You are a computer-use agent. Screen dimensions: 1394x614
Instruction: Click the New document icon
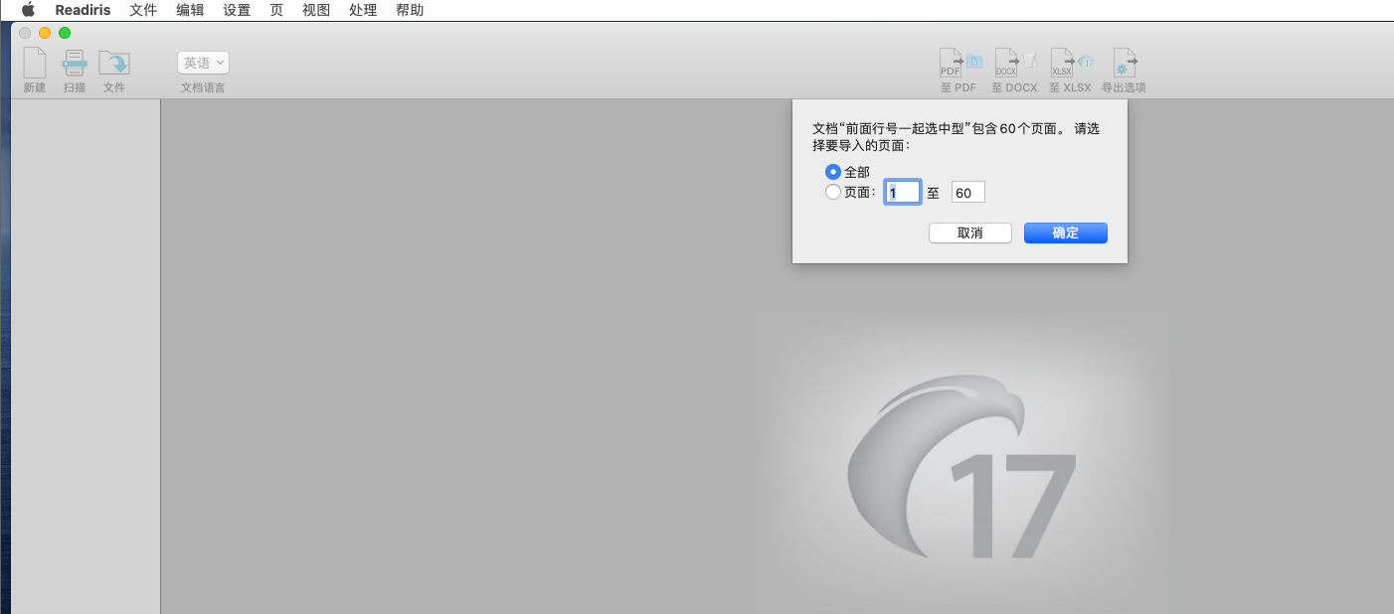[35, 63]
